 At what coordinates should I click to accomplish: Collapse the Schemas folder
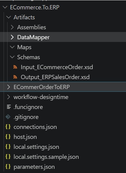[12, 57]
